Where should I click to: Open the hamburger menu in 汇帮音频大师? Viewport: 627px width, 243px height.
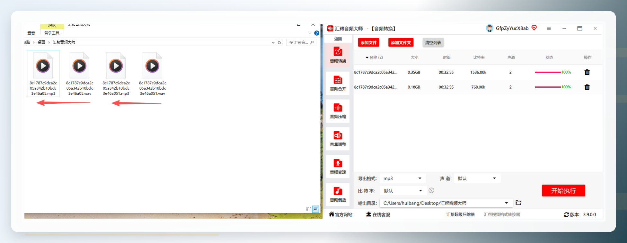(x=549, y=29)
